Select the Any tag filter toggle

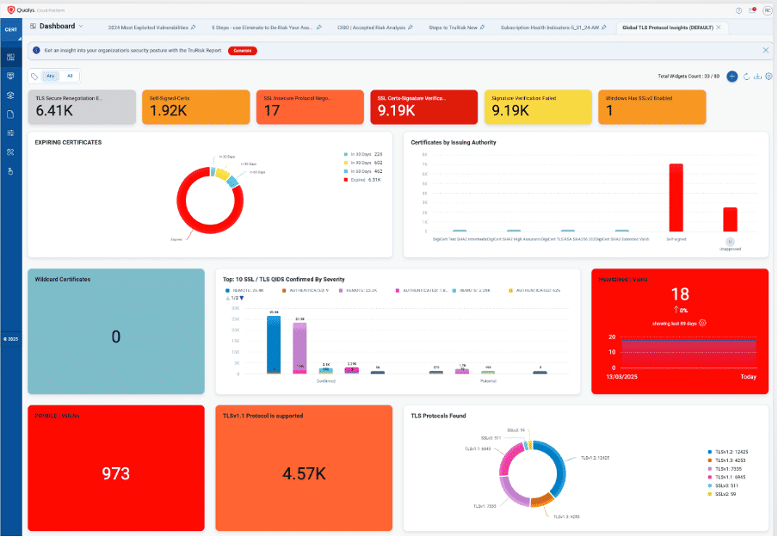[x=51, y=77]
